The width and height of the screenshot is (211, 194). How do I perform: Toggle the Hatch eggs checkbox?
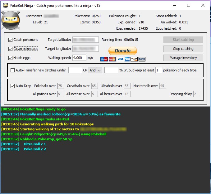[11, 58]
